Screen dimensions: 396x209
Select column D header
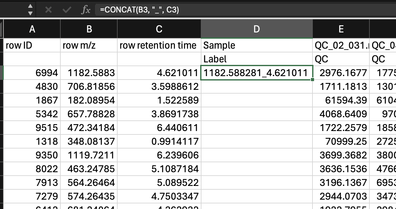tap(256, 29)
